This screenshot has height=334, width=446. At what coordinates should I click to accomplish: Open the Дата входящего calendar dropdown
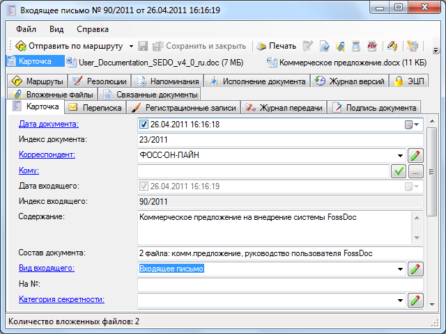(x=412, y=186)
